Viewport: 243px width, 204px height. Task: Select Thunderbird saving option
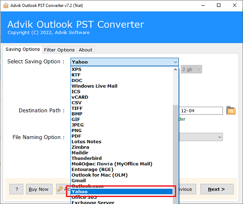point(121,158)
